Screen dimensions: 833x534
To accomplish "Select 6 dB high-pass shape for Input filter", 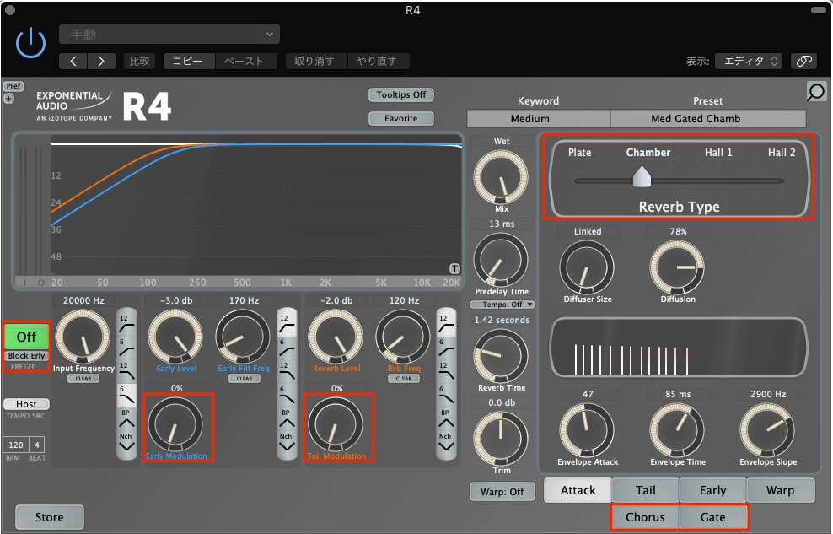I will coord(126,348).
